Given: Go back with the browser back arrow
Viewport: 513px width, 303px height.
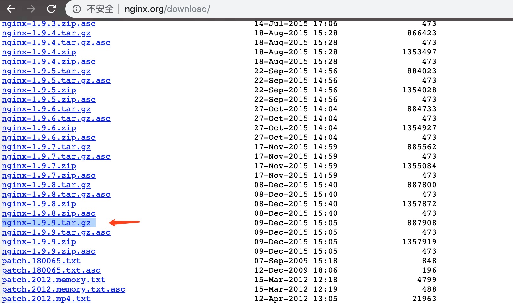Looking at the screenshot, I should point(11,9).
